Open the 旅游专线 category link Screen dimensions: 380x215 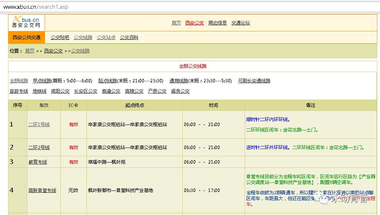pos(19,91)
